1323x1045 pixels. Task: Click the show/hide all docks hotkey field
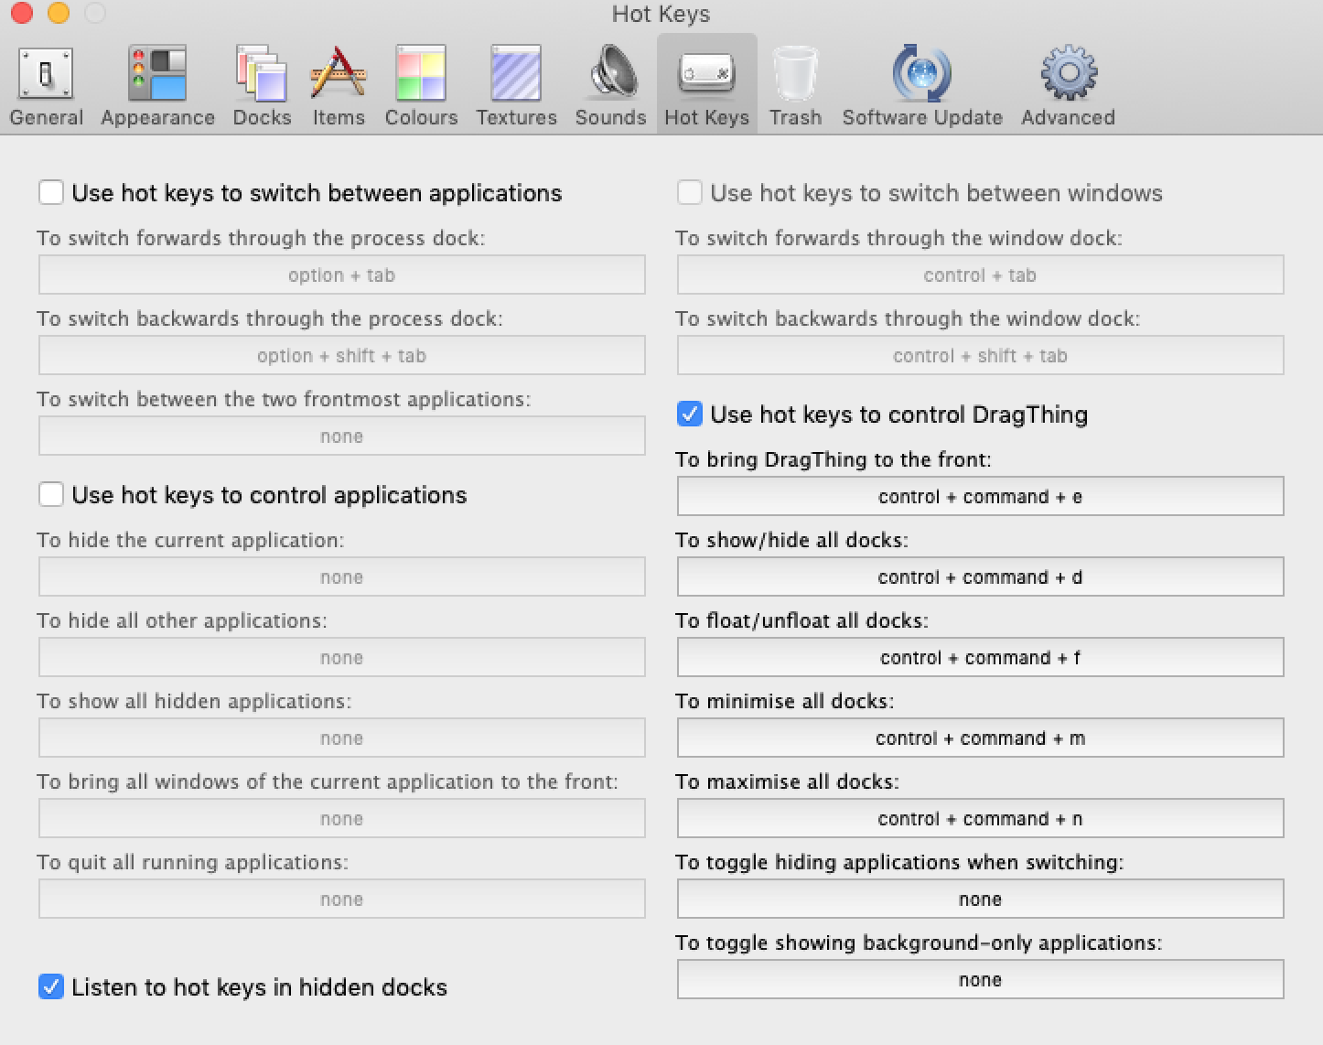point(980,577)
